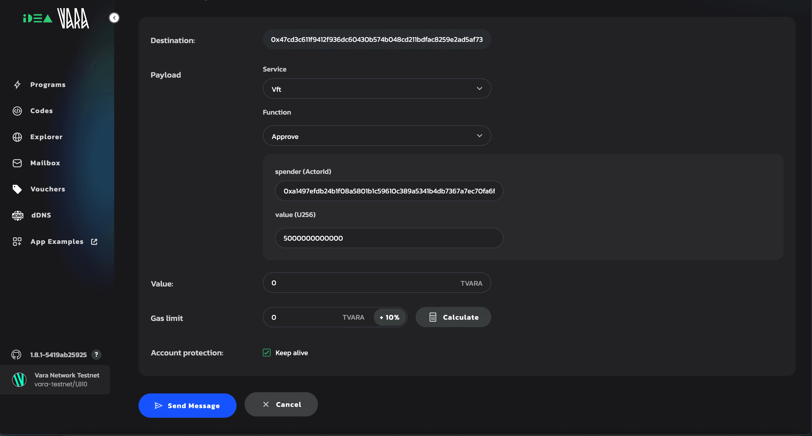This screenshot has height=436, width=812.
Task: Go to the Vouchers menu item
Action: point(48,189)
